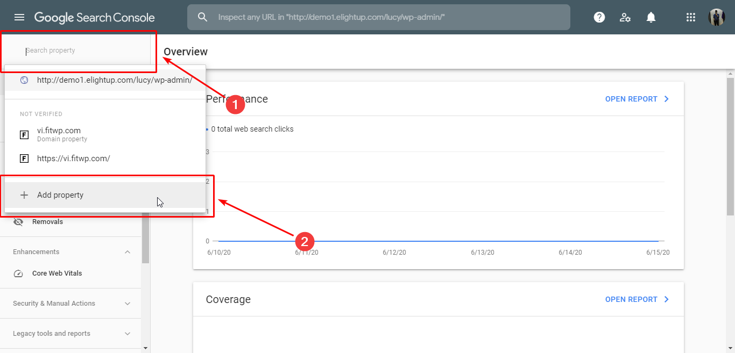Click the Google Search Console logo
This screenshot has height=353, width=735.
[x=95, y=17]
